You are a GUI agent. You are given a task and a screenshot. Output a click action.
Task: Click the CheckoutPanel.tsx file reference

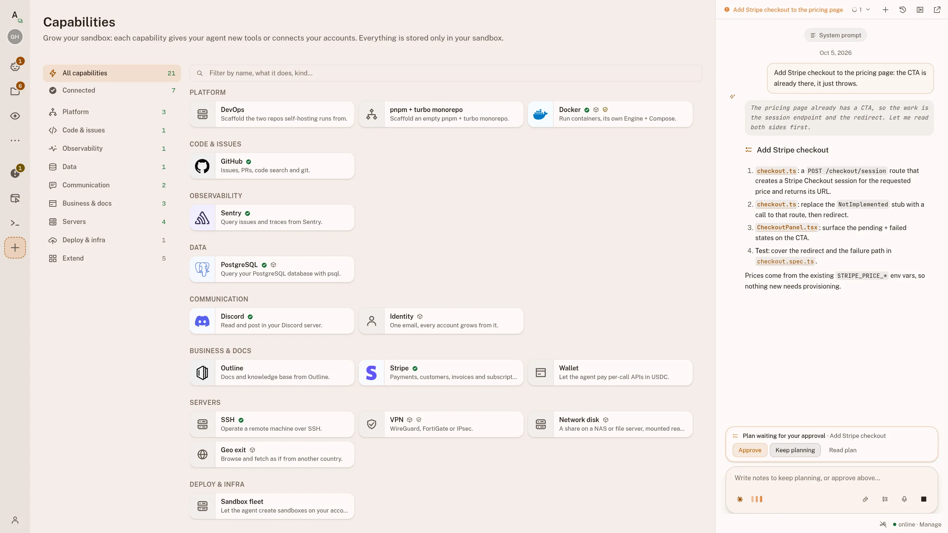pos(787,228)
